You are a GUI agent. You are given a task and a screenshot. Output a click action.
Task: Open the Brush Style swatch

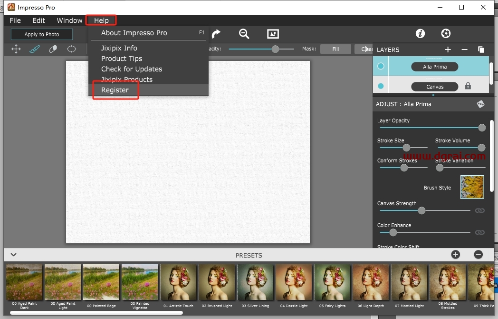472,187
